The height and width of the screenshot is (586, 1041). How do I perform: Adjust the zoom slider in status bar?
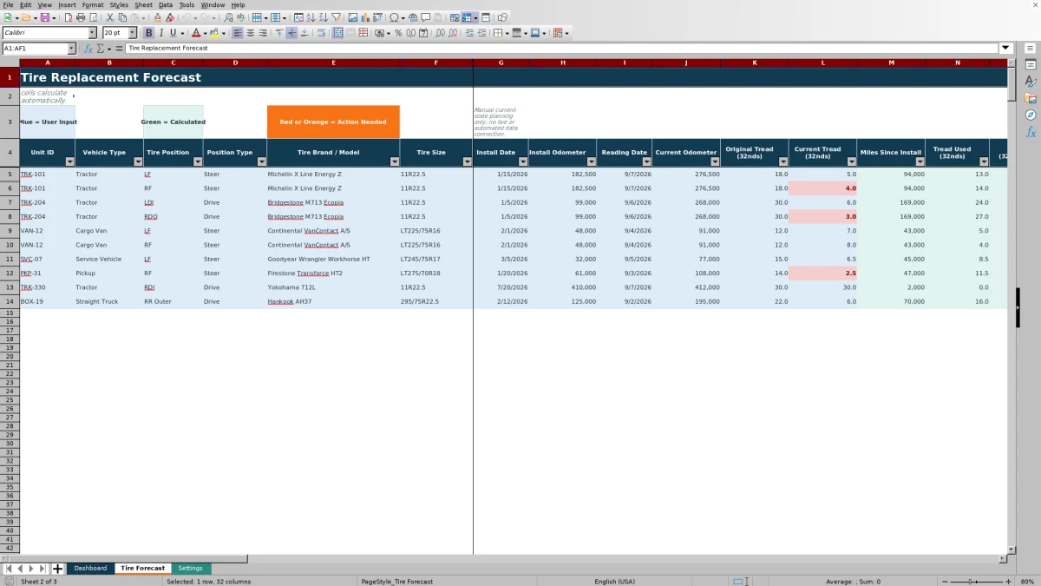[972, 581]
